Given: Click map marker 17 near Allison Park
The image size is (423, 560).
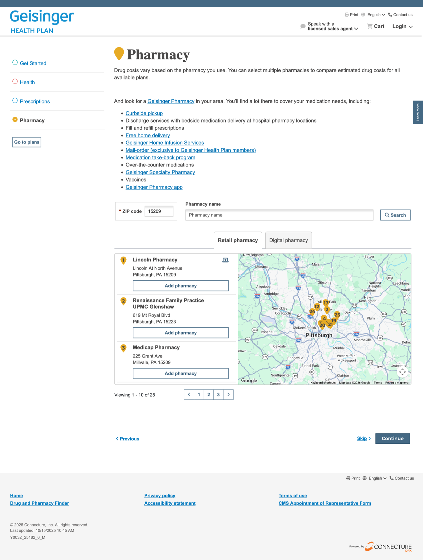Looking at the screenshot, I should [326, 303].
